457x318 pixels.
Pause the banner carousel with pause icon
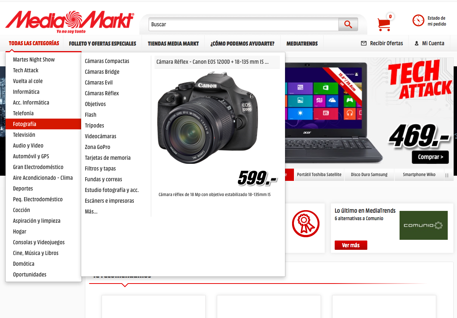pyautogui.click(x=447, y=175)
